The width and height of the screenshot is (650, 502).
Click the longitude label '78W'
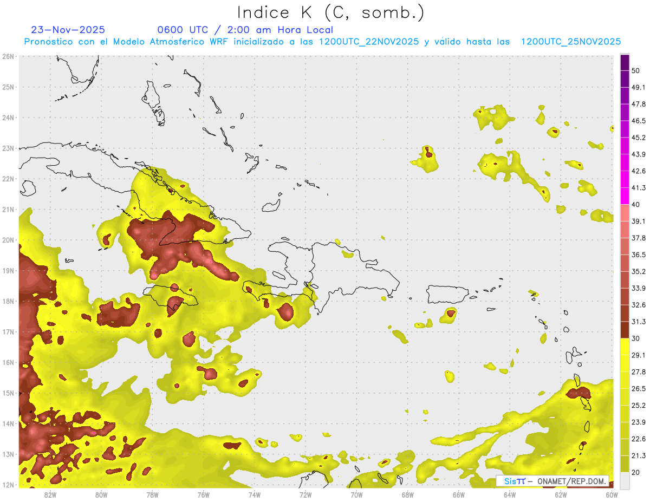point(152,494)
